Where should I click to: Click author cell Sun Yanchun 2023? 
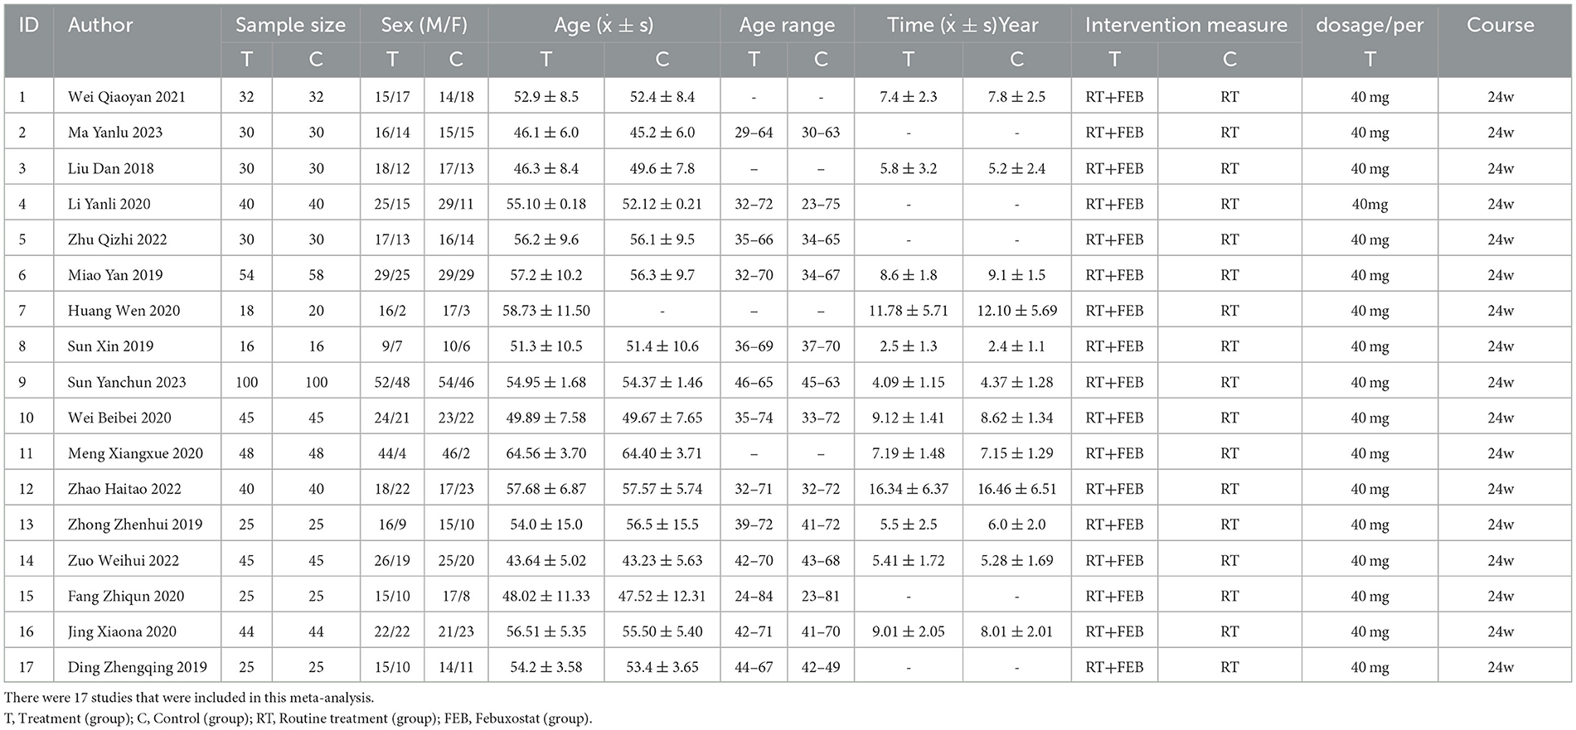(x=127, y=382)
